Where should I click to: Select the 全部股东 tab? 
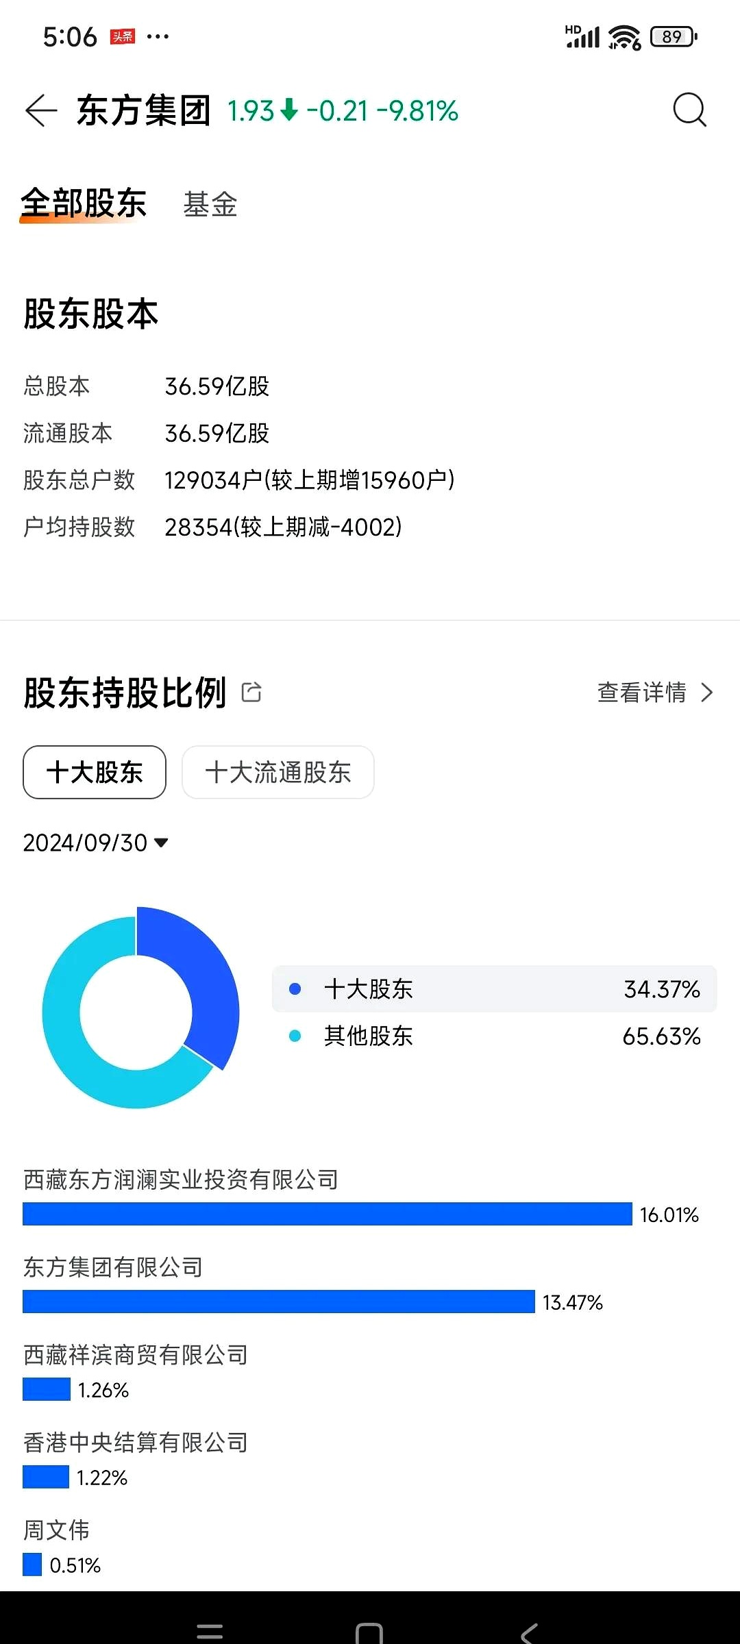click(84, 203)
